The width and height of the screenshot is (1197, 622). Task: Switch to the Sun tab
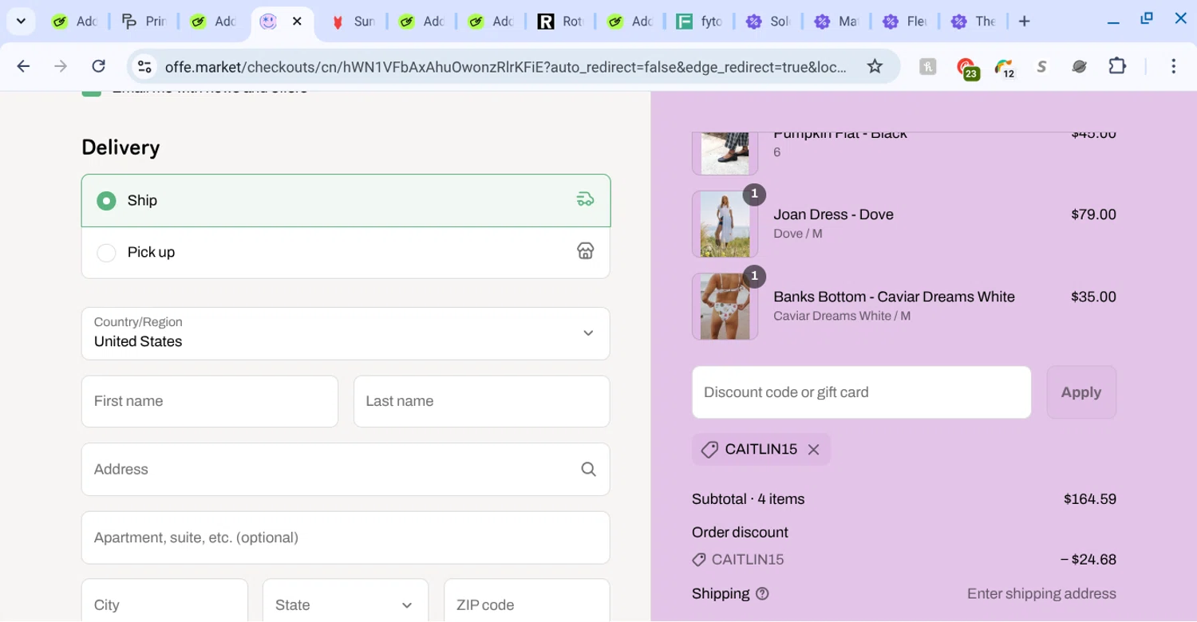click(352, 22)
